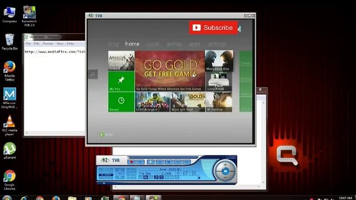The height and width of the screenshot is (200, 356).
Task: Open the Format menu in Notepad
Action: [x=48, y=43]
